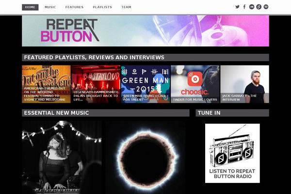Image resolution: width=291 pixels, height=194 pixels.
Task: Open the Hammersmith Palais #StayLoud article
Action: point(96,84)
